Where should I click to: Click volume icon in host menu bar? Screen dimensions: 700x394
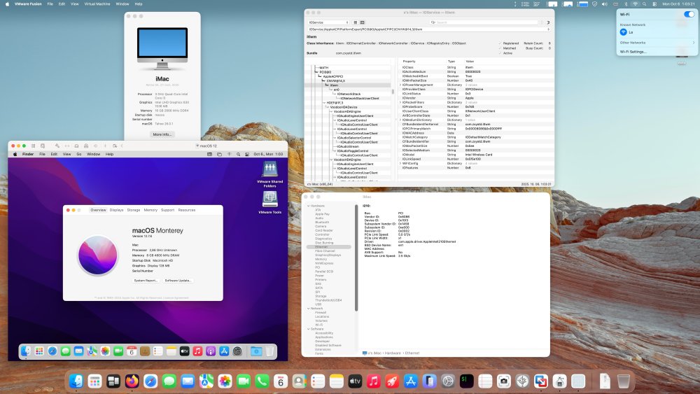point(605,4)
